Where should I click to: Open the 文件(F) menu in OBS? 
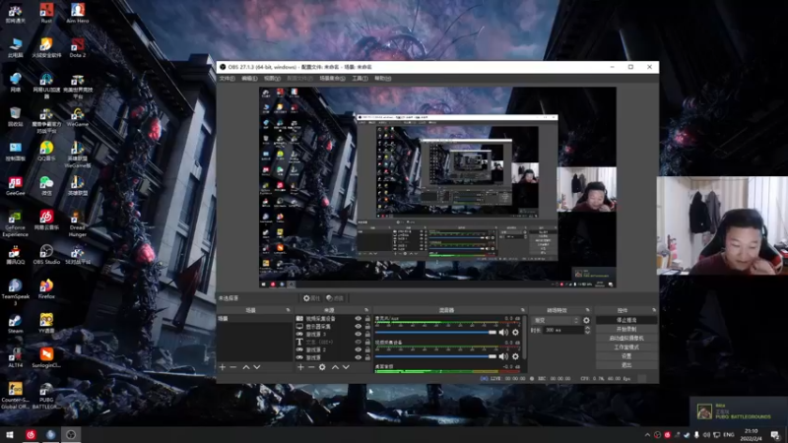(228, 79)
